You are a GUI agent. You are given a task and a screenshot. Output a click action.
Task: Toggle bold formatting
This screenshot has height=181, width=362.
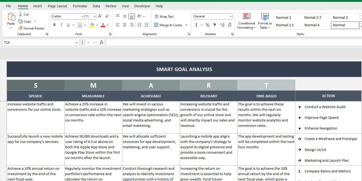coord(54,25)
